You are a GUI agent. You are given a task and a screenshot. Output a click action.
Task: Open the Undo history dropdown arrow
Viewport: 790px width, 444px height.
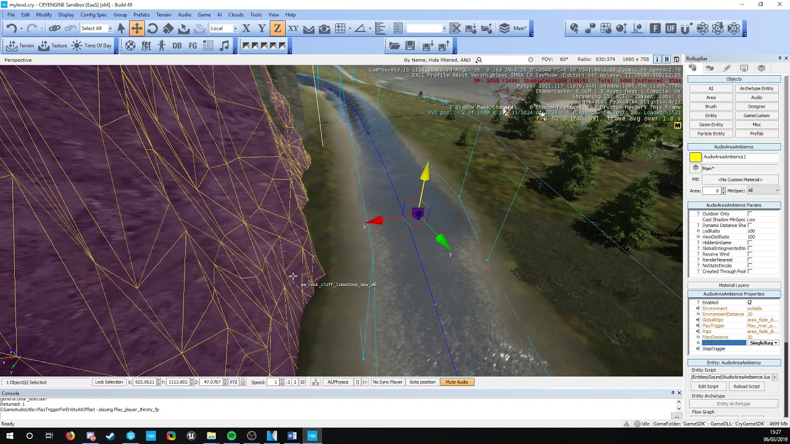click(x=21, y=28)
